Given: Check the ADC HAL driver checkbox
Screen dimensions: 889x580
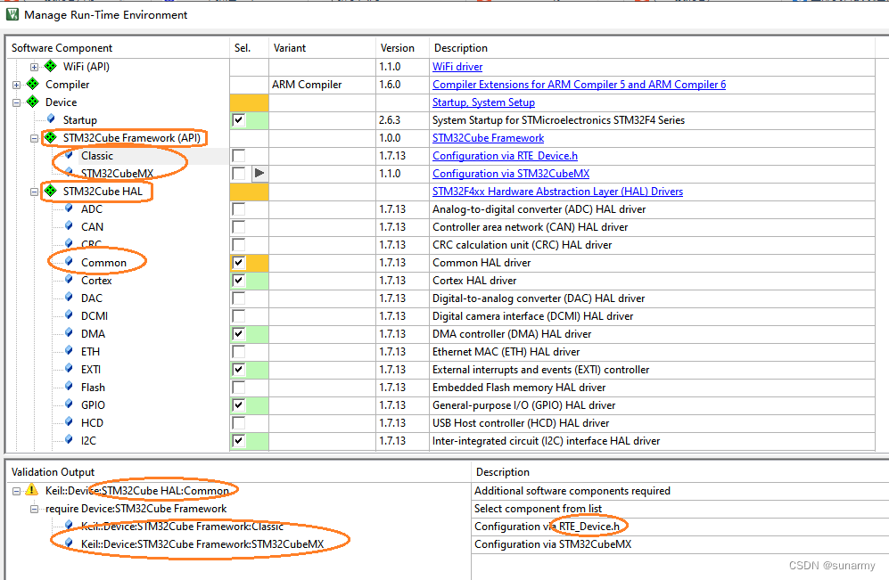Looking at the screenshot, I should coord(239,209).
